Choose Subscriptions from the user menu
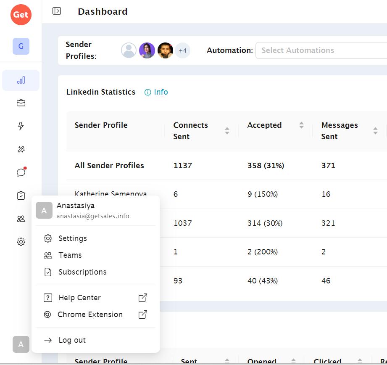Image resolution: width=387 pixels, height=365 pixels. (x=82, y=272)
